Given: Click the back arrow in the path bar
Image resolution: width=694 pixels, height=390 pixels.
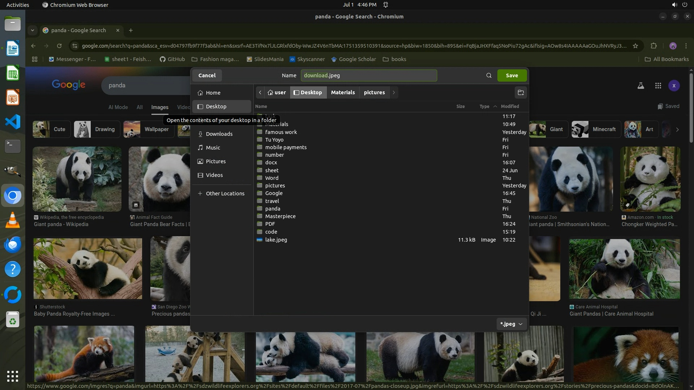Looking at the screenshot, I should point(260,92).
